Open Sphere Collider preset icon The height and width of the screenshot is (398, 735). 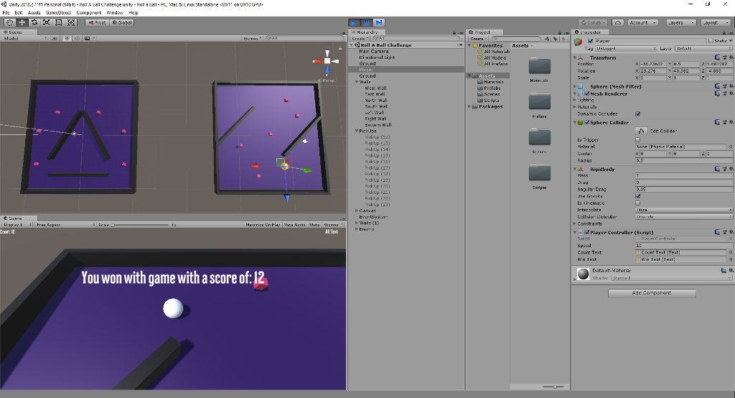coord(724,123)
